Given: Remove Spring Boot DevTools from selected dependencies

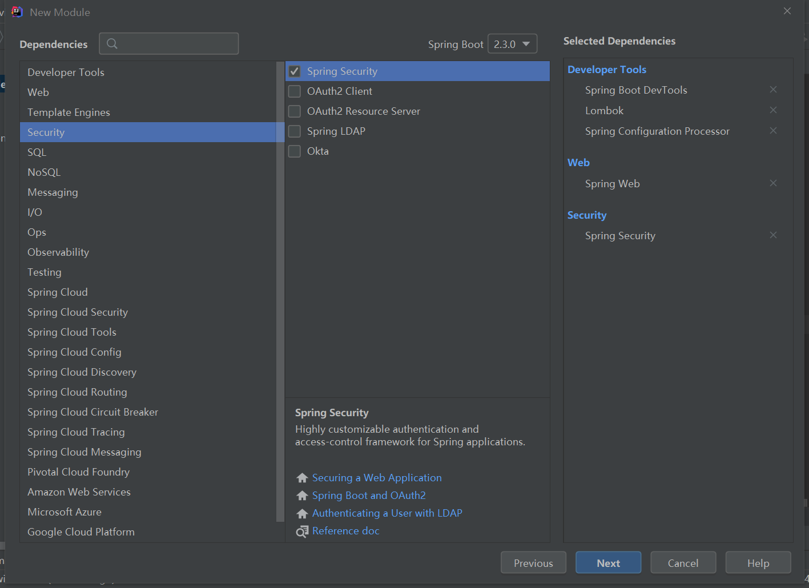Looking at the screenshot, I should pyautogui.click(x=773, y=90).
